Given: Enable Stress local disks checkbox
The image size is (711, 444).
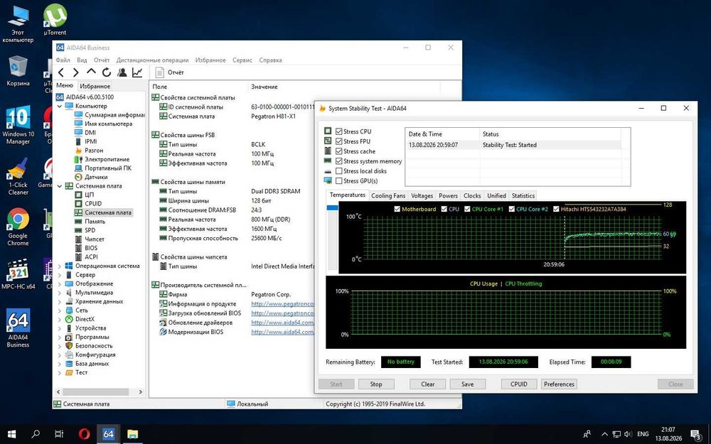Looking at the screenshot, I should tap(338, 171).
